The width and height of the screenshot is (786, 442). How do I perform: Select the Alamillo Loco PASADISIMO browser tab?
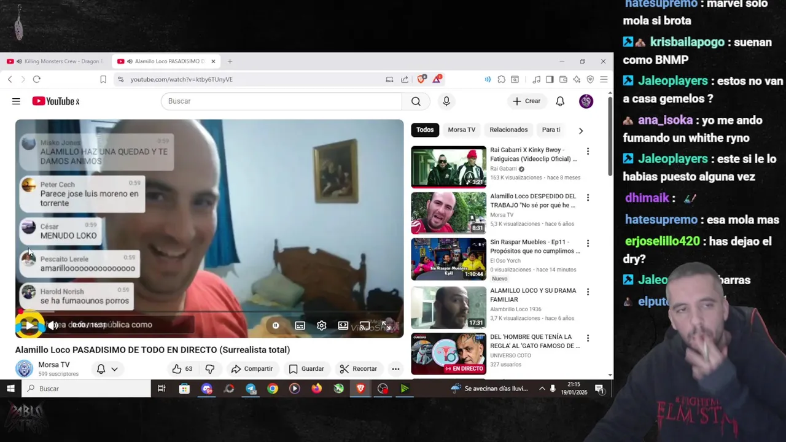(166, 61)
